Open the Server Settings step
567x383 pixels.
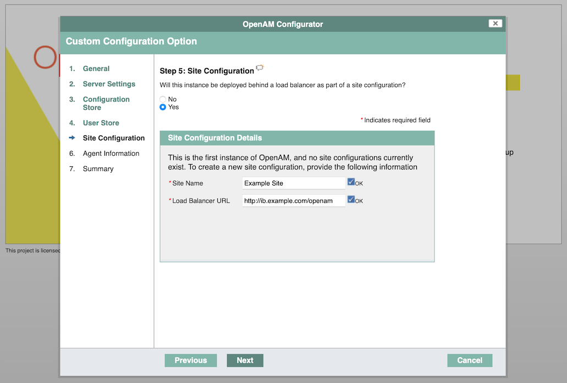click(109, 84)
